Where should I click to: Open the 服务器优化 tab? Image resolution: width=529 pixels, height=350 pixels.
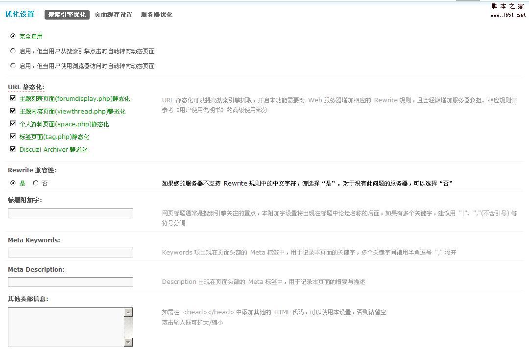click(157, 15)
